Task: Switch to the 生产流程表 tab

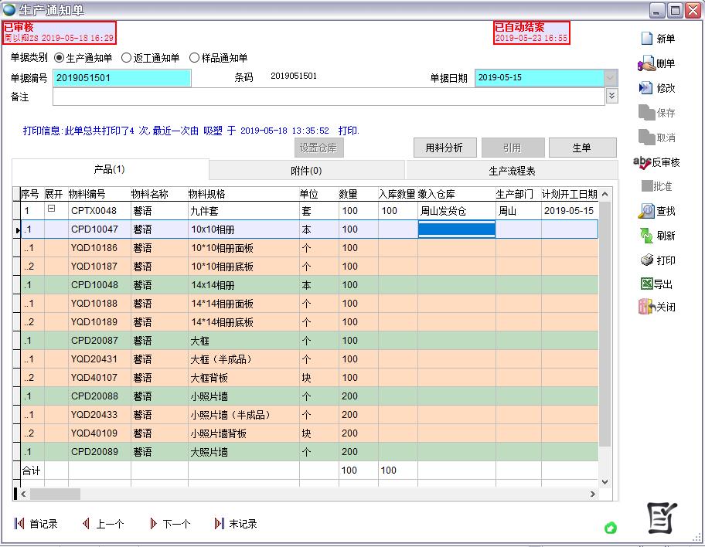Action: point(512,170)
